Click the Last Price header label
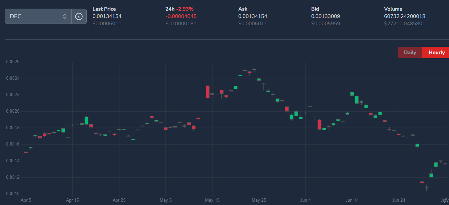This screenshot has height=205, width=449. [104, 9]
